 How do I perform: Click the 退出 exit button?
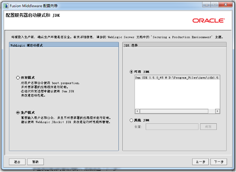point(17,162)
